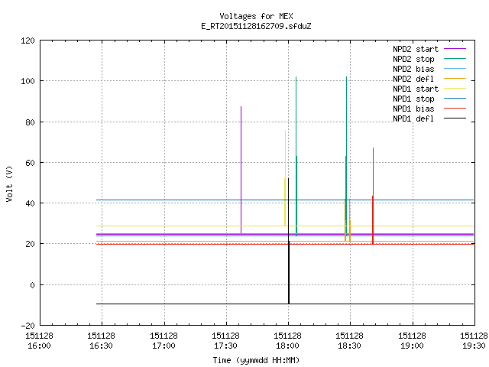
Task: Click the purple NPD2 start legend line
Action: click(455, 49)
